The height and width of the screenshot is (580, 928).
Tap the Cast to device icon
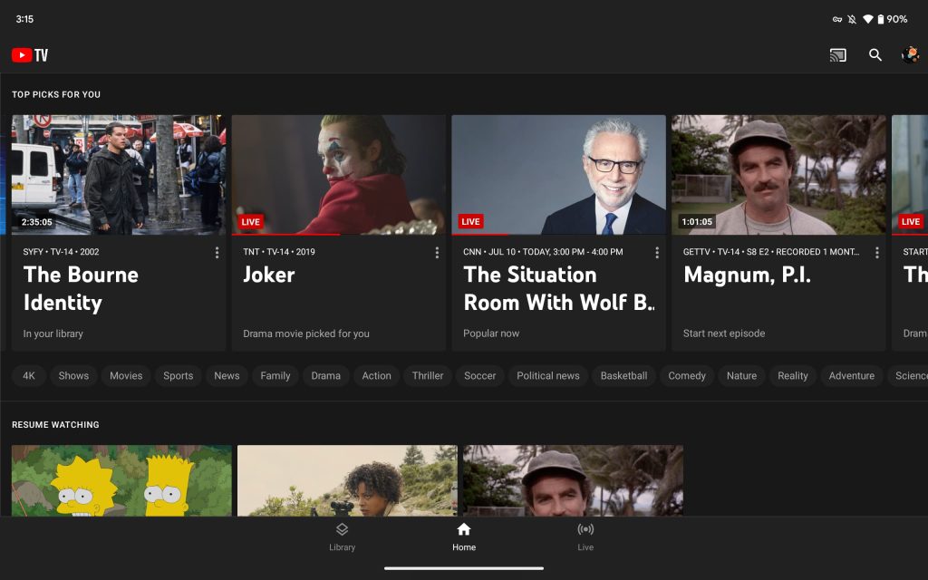coord(837,55)
